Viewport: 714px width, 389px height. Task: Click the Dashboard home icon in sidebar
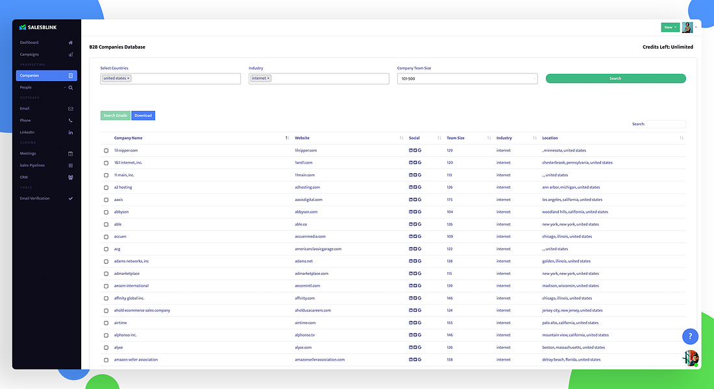point(71,43)
